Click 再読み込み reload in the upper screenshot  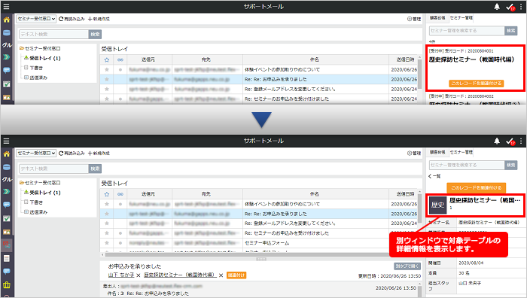point(72,19)
